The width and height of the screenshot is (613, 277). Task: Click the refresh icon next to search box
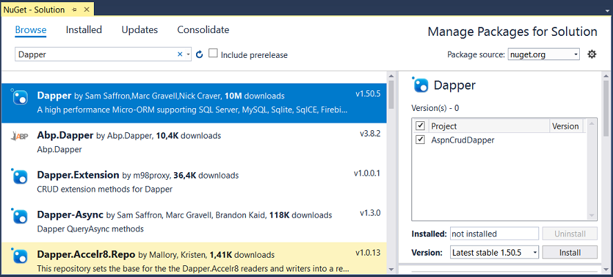click(200, 54)
